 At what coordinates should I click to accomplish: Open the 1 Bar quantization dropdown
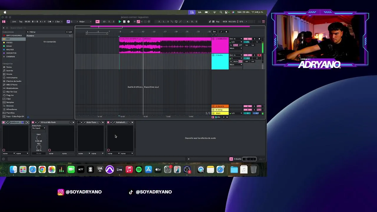pos(58,21)
